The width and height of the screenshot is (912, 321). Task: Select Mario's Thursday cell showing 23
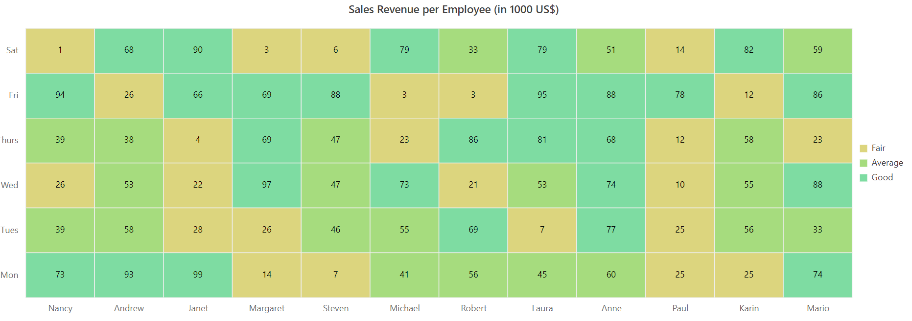[x=818, y=140]
